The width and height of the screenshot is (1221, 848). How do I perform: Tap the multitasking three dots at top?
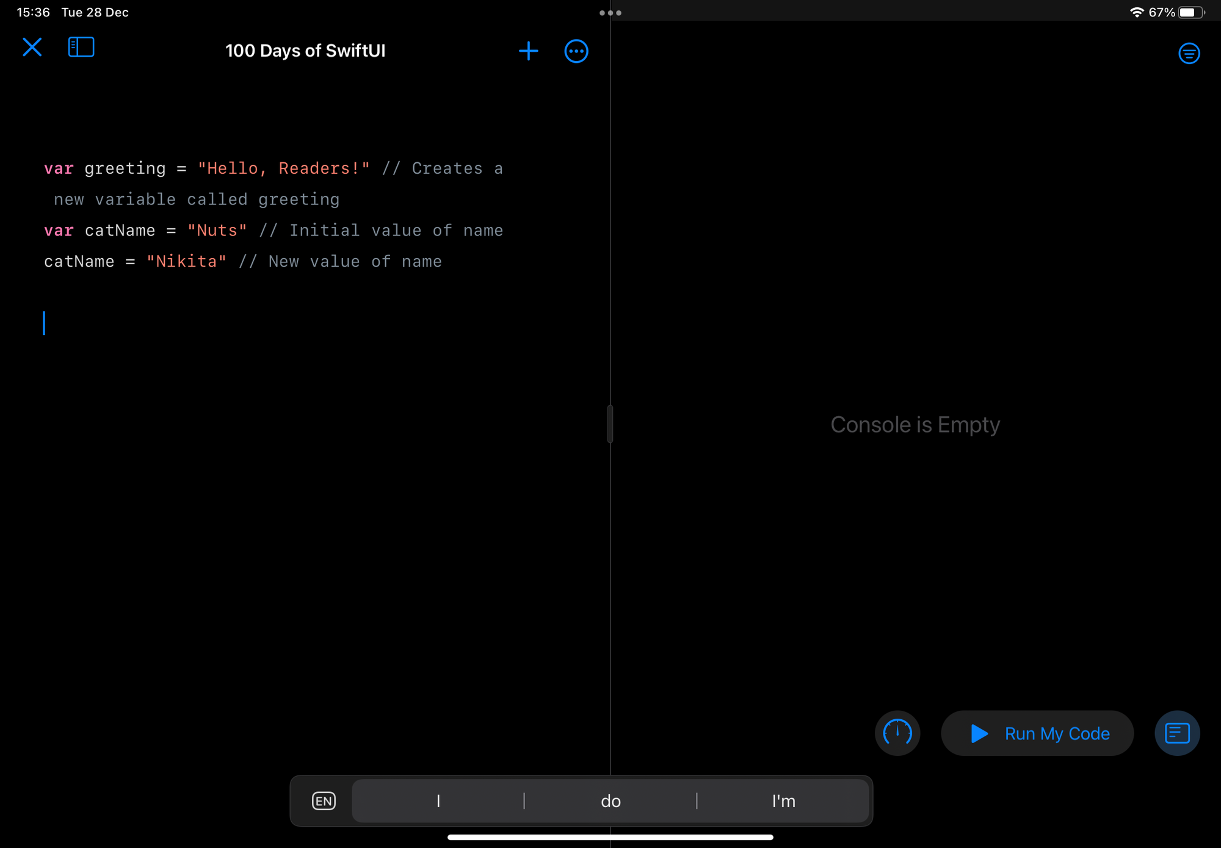click(x=610, y=12)
